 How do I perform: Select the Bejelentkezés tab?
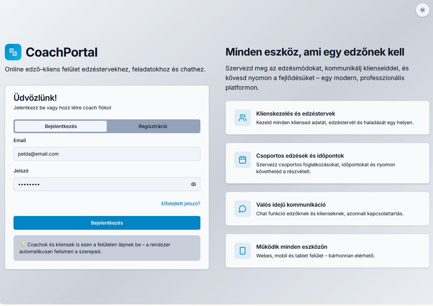coord(61,126)
